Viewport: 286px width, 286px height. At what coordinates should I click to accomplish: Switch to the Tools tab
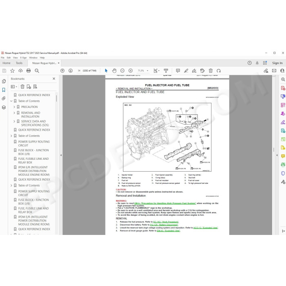click(19, 63)
